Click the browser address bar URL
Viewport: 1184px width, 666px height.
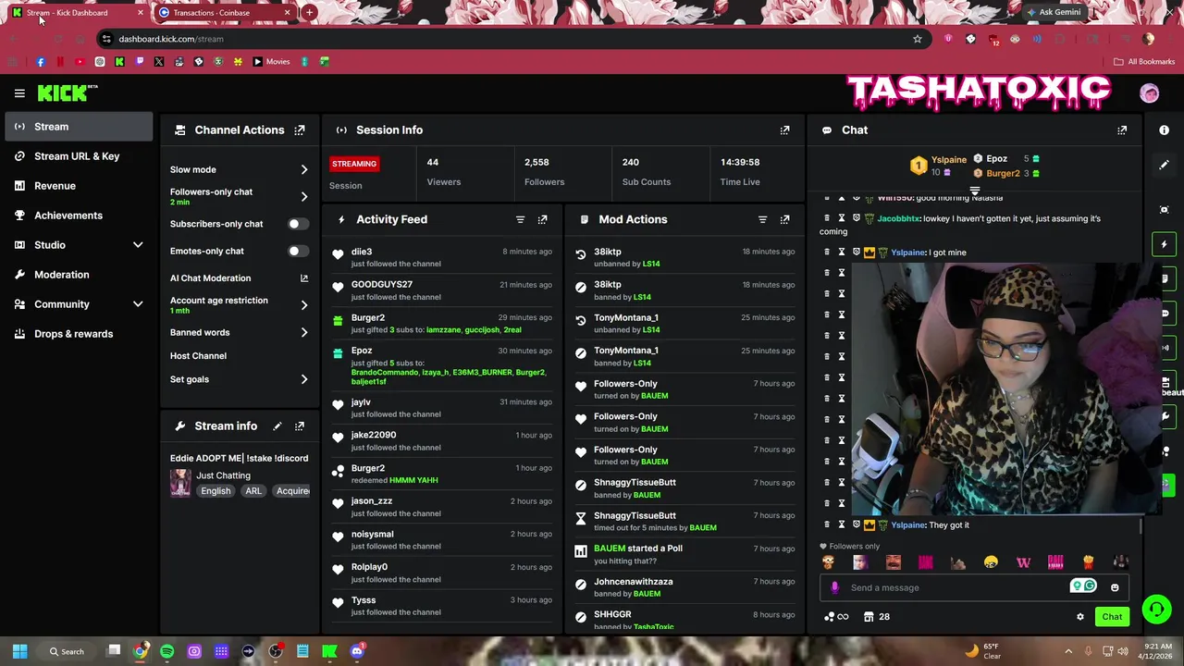[171, 39]
